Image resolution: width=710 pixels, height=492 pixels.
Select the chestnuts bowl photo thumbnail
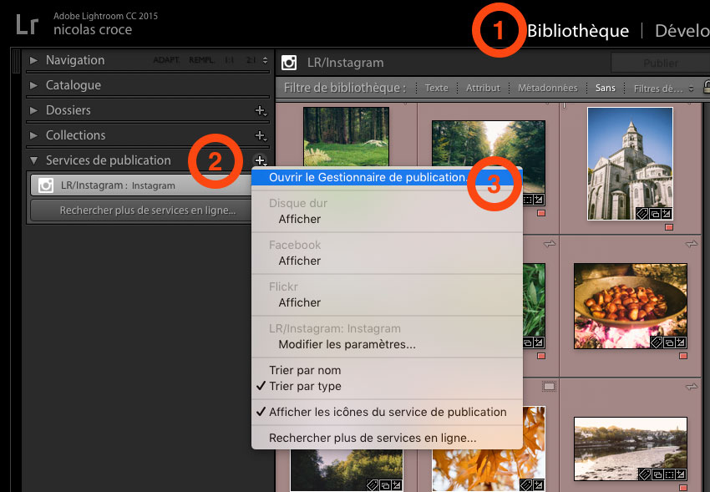(x=631, y=299)
